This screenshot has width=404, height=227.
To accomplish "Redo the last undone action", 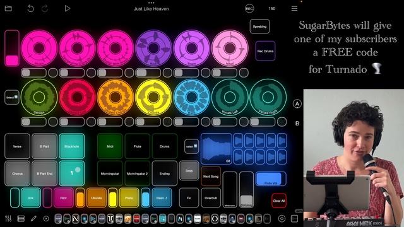I will coord(45,8).
